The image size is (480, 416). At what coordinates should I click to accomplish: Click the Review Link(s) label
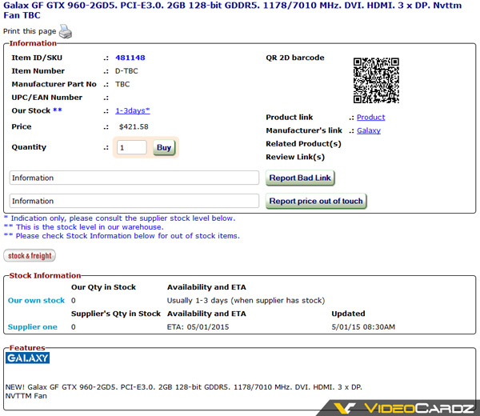(x=295, y=157)
